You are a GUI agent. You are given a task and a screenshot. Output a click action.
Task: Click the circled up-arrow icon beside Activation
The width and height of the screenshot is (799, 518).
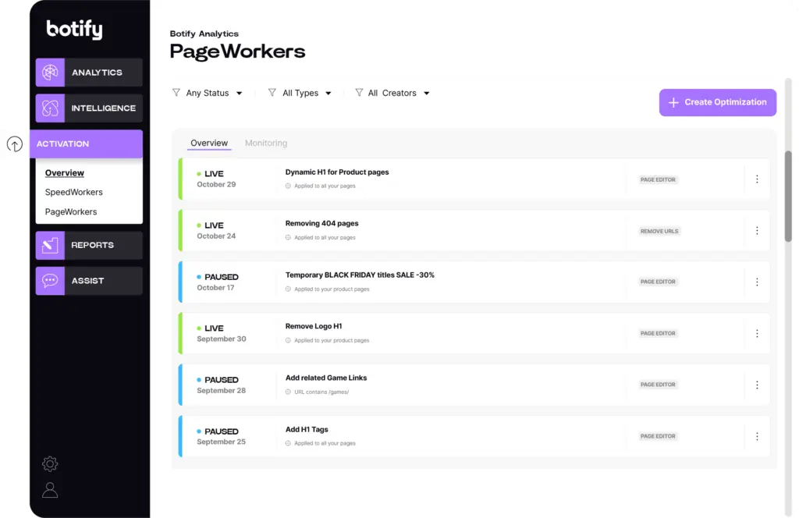[x=15, y=144]
